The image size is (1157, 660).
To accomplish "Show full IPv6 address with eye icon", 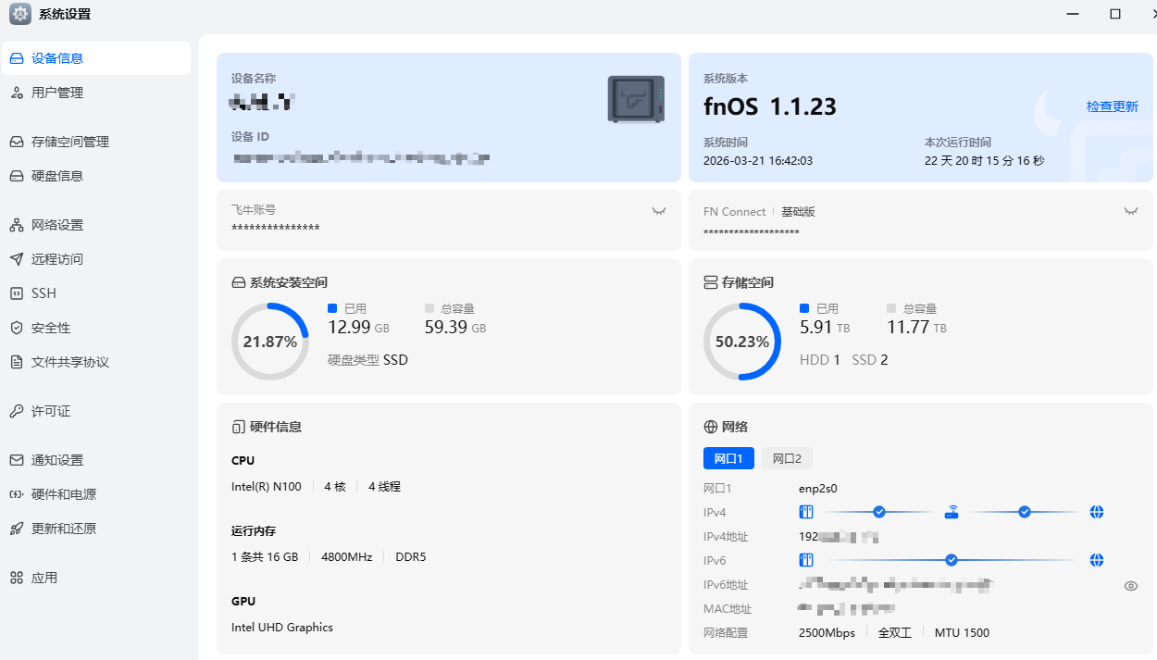I will tap(1130, 586).
